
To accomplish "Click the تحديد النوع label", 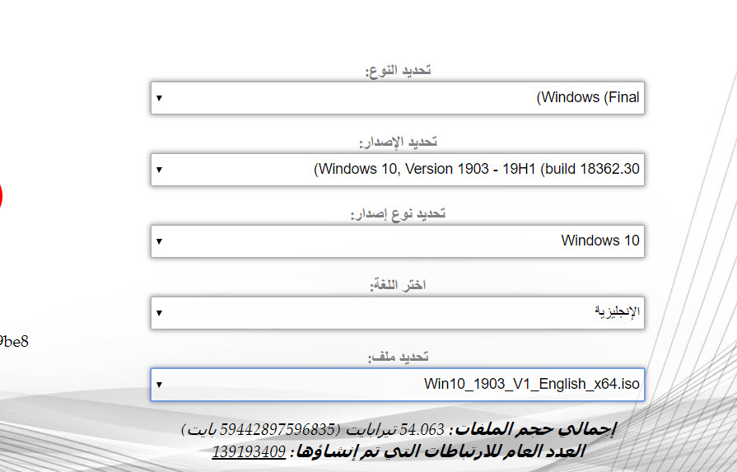I will [x=398, y=70].
